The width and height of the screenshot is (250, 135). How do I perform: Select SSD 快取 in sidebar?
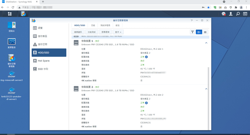[49, 69]
